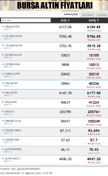The height and width of the screenshot is (176, 108).
Task: Click the small icon beside GRAM ALTIN
Action: point(3,26)
